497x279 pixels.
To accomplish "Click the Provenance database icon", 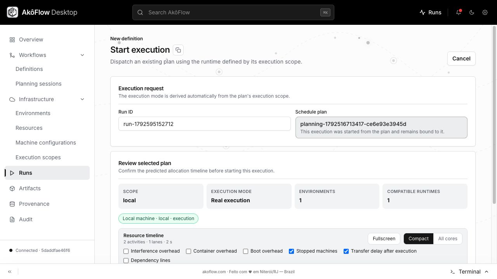I will 12,204.
